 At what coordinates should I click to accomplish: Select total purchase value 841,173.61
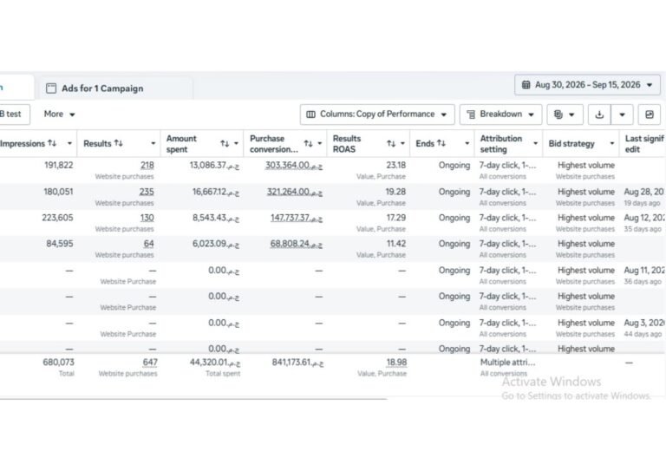pyautogui.click(x=297, y=363)
